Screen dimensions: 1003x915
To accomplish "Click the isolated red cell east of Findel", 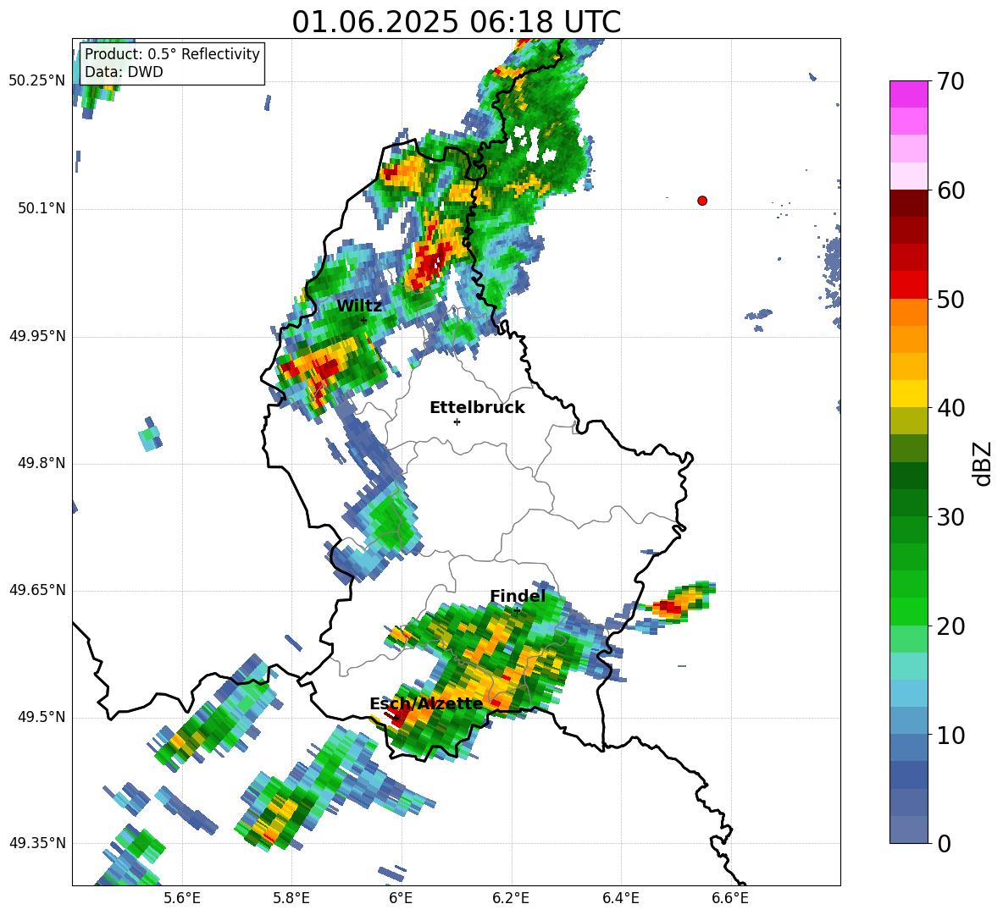I will pos(671,608).
